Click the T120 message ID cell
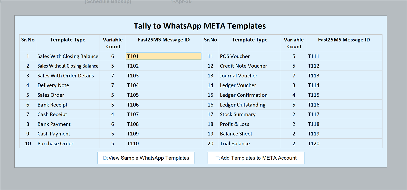The width and height of the screenshot is (407, 190). click(344, 143)
